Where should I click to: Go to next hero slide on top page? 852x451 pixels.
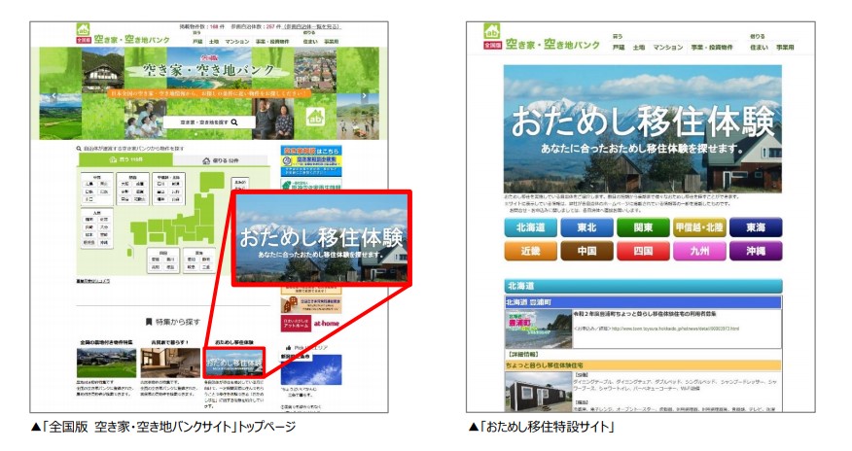(365, 96)
